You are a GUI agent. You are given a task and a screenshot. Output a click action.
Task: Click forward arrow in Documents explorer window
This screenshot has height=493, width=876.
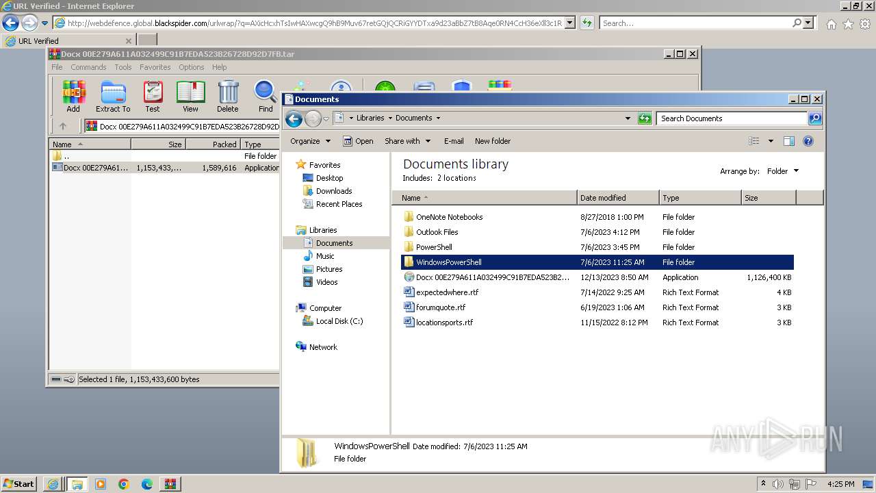click(313, 118)
